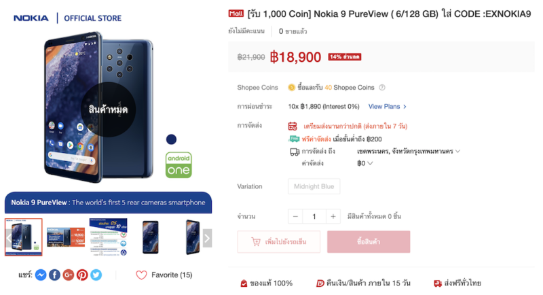Select Midnight Blue variation
Viewport: 543px width, 295px height.
coord(314,186)
